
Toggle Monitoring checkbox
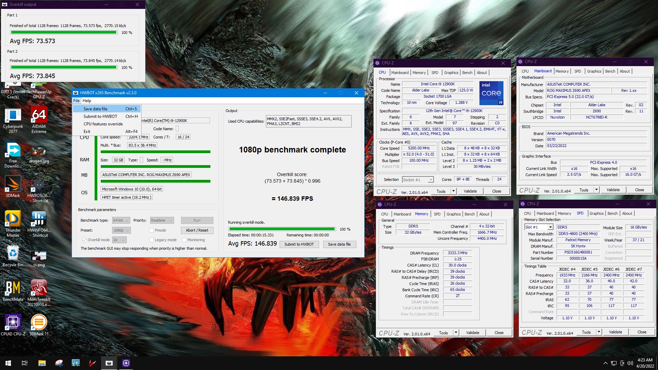184,240
